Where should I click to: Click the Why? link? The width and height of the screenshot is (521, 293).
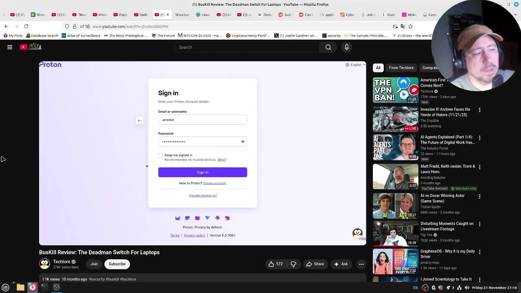(x=221, y=160)
